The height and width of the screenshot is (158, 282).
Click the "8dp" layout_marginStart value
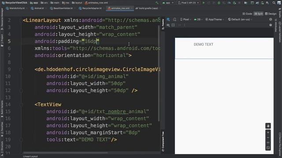click(x=133, y=133)
